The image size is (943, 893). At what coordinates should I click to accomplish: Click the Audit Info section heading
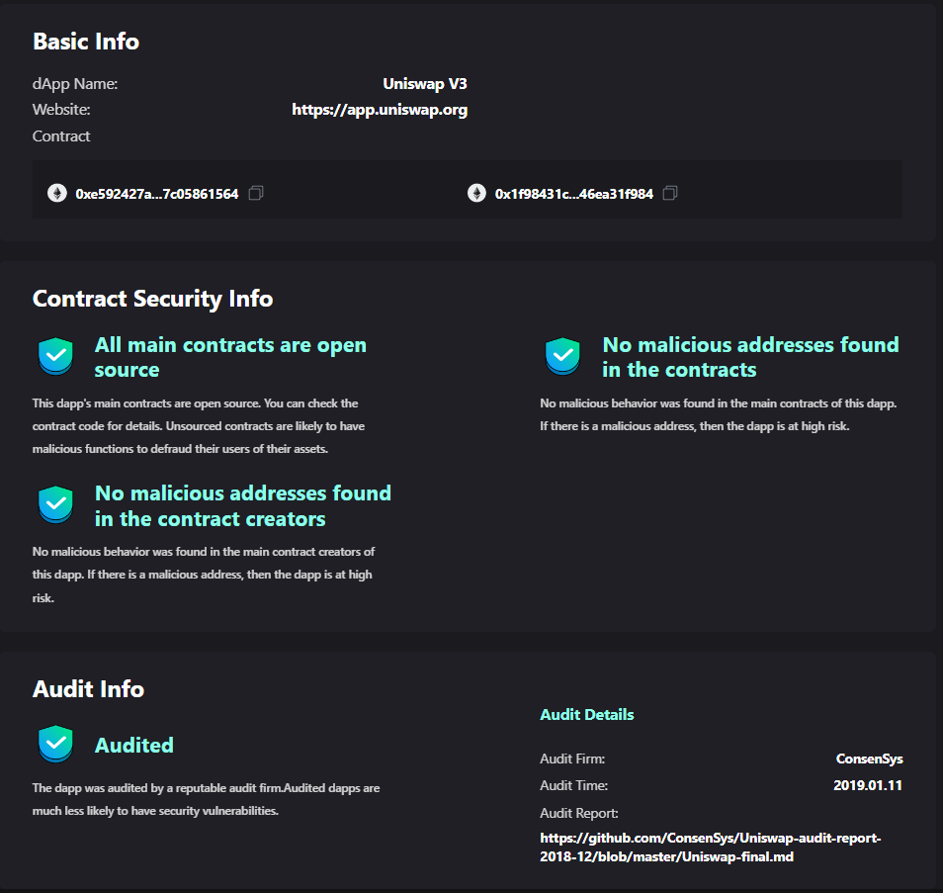(x=89, y=689)
